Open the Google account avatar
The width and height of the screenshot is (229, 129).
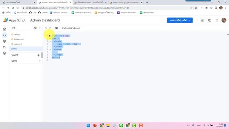(x=224, y=20)
